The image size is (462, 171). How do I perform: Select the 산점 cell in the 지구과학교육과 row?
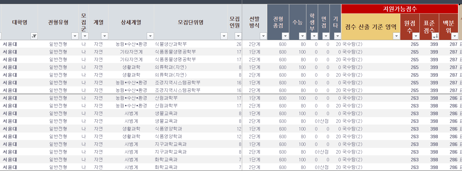tap(324, 152)
